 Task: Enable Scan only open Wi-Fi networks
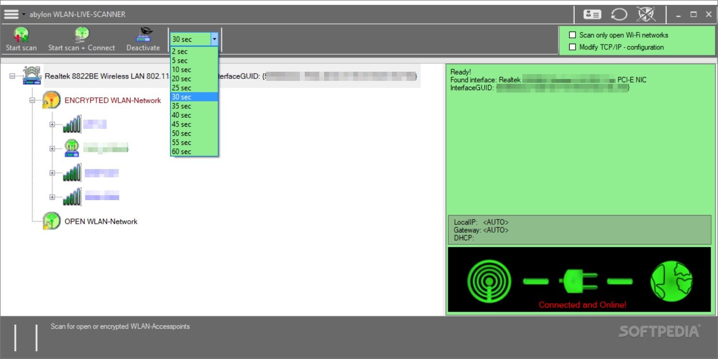pyautogui.click(x=572, y=35)
